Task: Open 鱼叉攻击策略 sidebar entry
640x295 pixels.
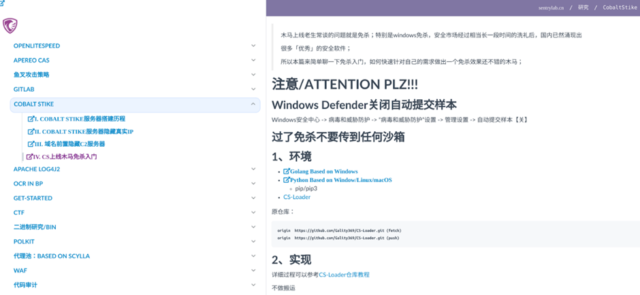Action: click(x=31, y=75)
